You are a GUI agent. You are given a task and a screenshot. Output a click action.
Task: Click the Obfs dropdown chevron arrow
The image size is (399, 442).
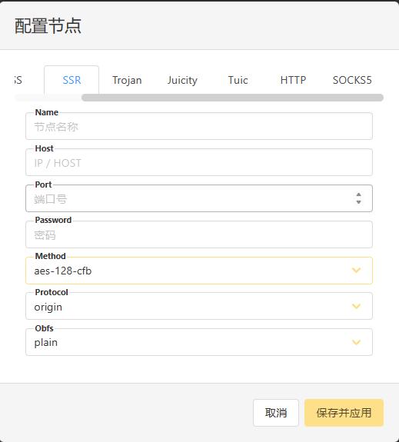coord(357,342)
